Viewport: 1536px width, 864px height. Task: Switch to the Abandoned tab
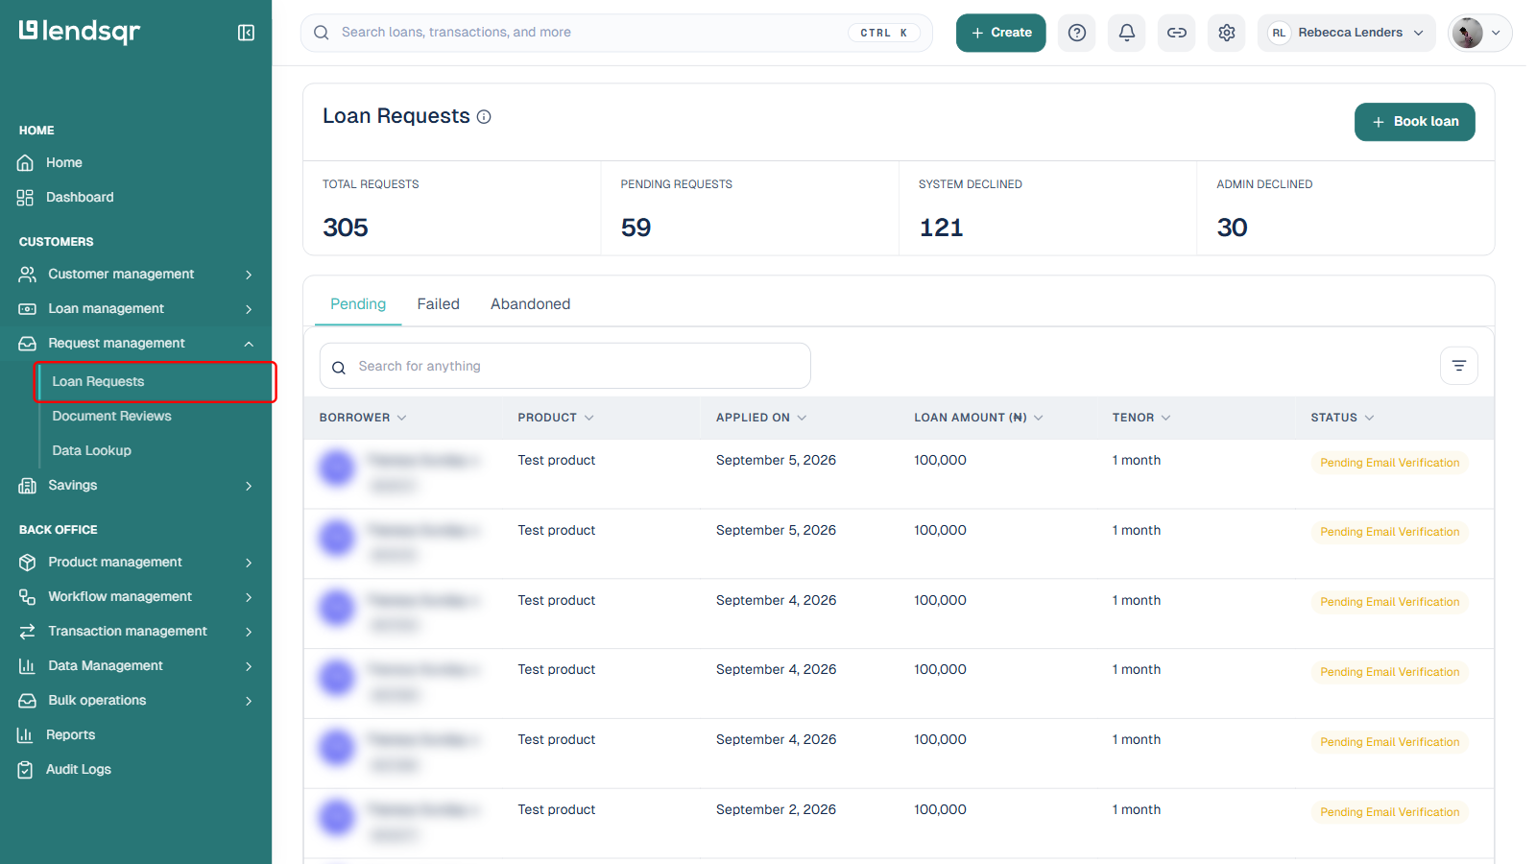[x=530, y=304]
